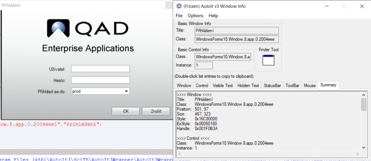Click the Basic Control Info Class field
The width and height of the screenshot is (371, 161).
click(x=223, y=57)
